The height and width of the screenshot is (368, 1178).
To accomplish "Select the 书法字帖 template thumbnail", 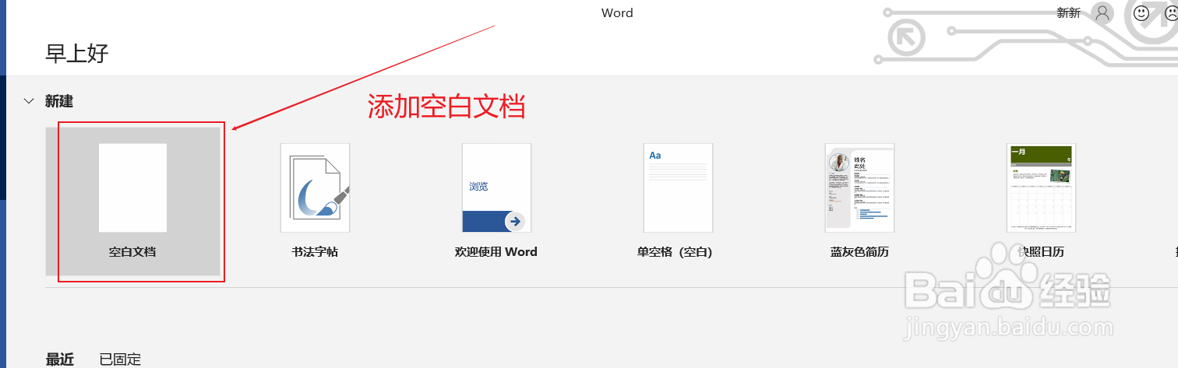I will pos(315,188).
